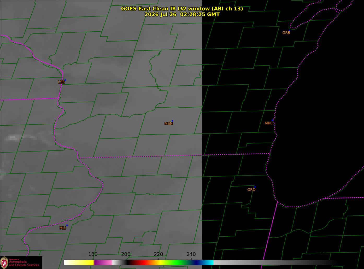Click the ORD station marker dot
This screenshot has width=364, height=269.
point(255,187)
